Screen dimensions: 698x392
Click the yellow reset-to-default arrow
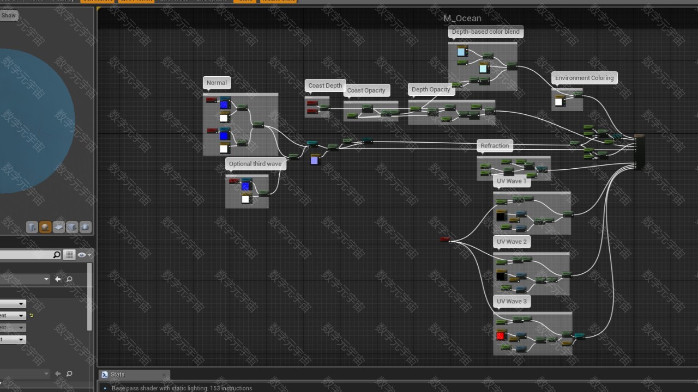(31, 316)
